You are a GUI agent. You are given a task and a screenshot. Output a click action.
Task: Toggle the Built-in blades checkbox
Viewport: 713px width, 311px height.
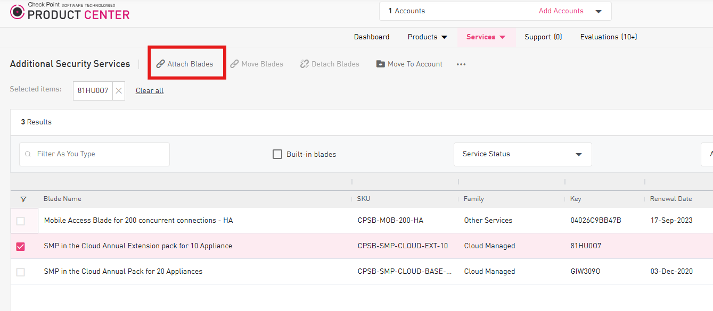click(x=277, y=154)
